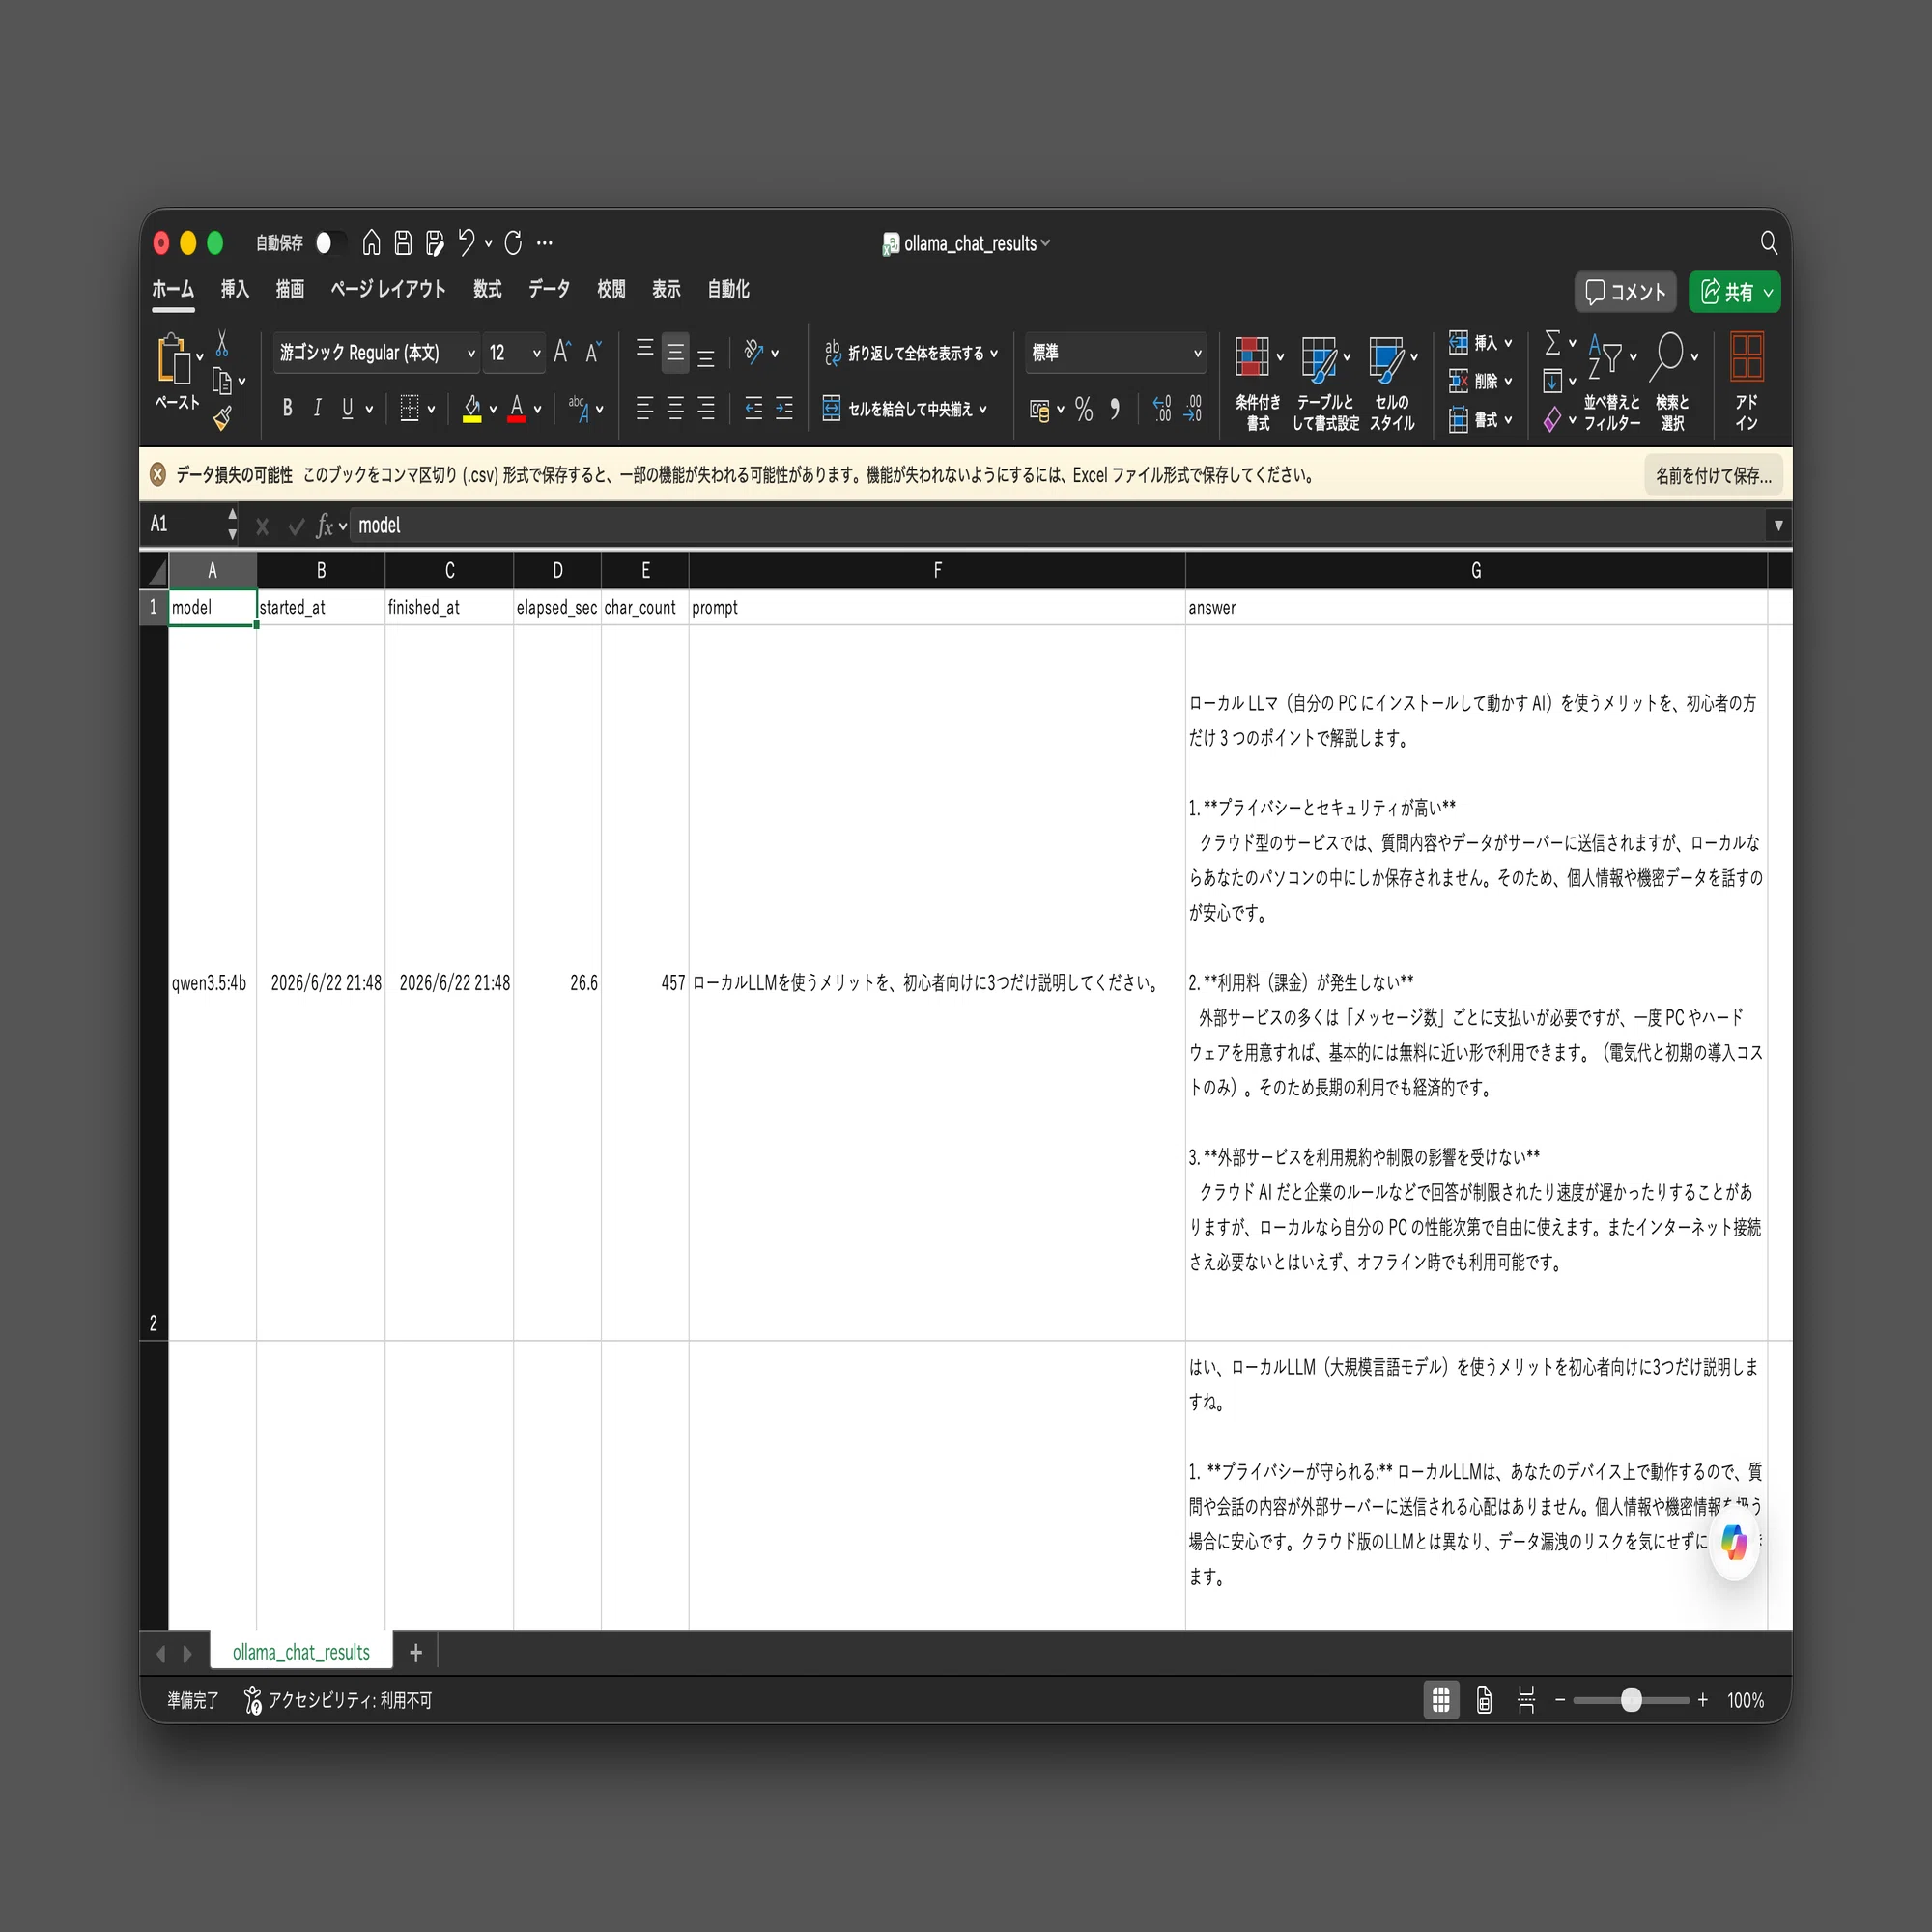The width and height of the screenshot is (1932, 1932).
Task: Click the zoom slider handle
Action: pos(1631,1700)
